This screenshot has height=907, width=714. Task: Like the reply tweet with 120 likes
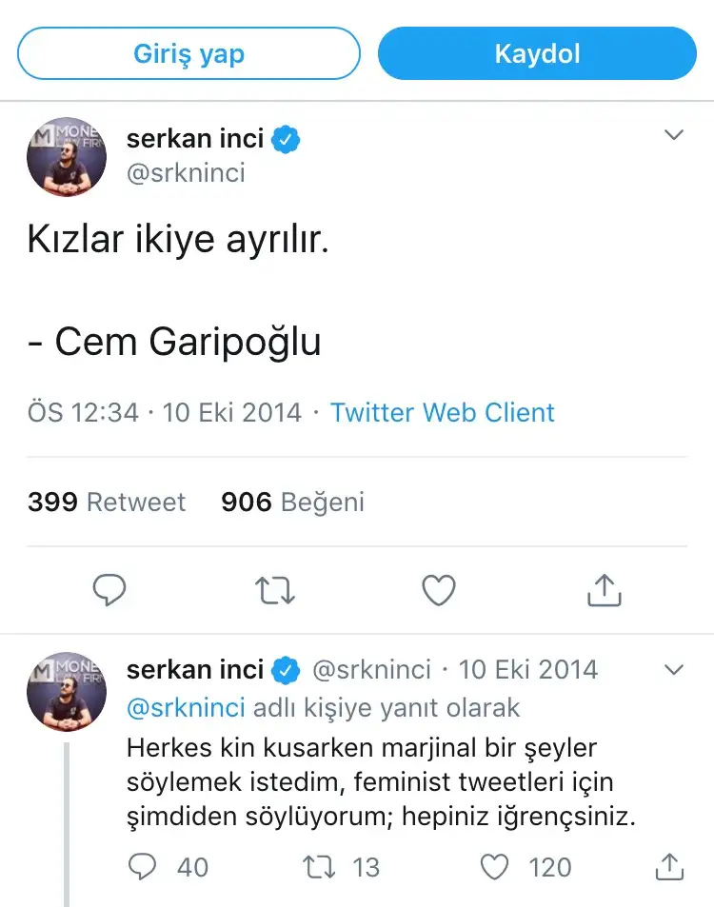[495, 867]
